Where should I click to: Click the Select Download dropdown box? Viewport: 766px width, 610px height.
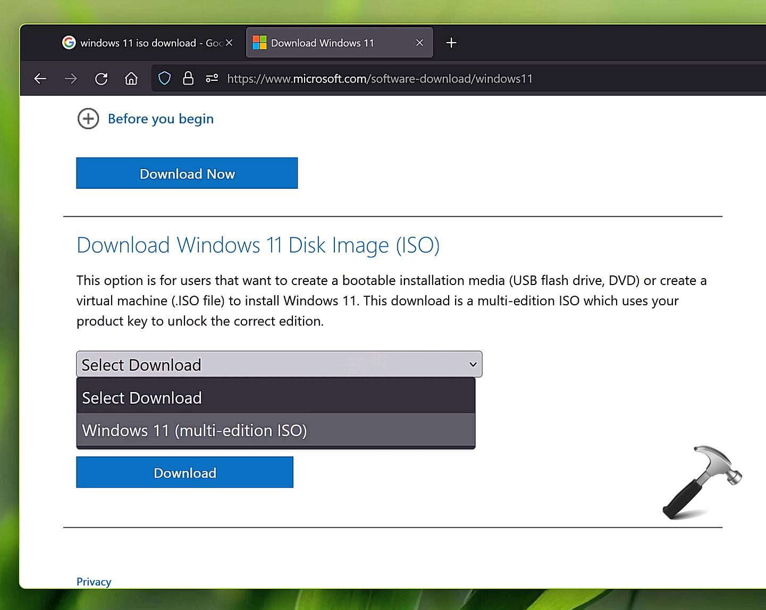coord(279,364)
